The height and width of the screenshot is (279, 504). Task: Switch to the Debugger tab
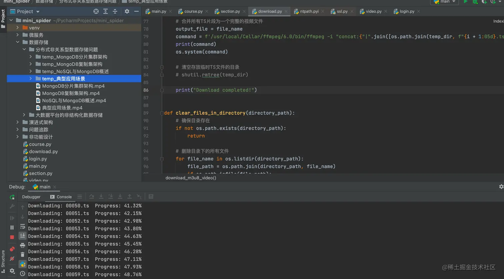31,197
